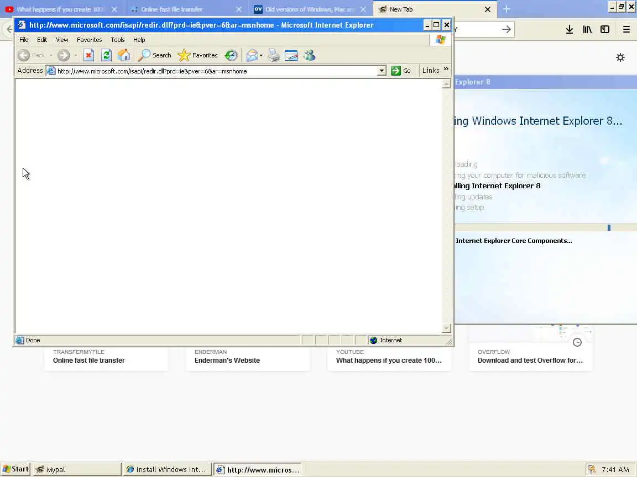Print the page with printer icon
Image resolution: width=637 pixels, height=477 pixels.
tap(274, 55)
